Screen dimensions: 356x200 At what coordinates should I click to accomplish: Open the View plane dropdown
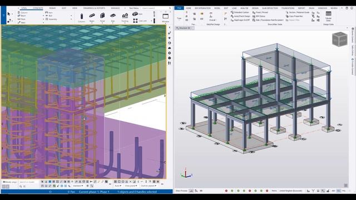[x=131, y=186]
